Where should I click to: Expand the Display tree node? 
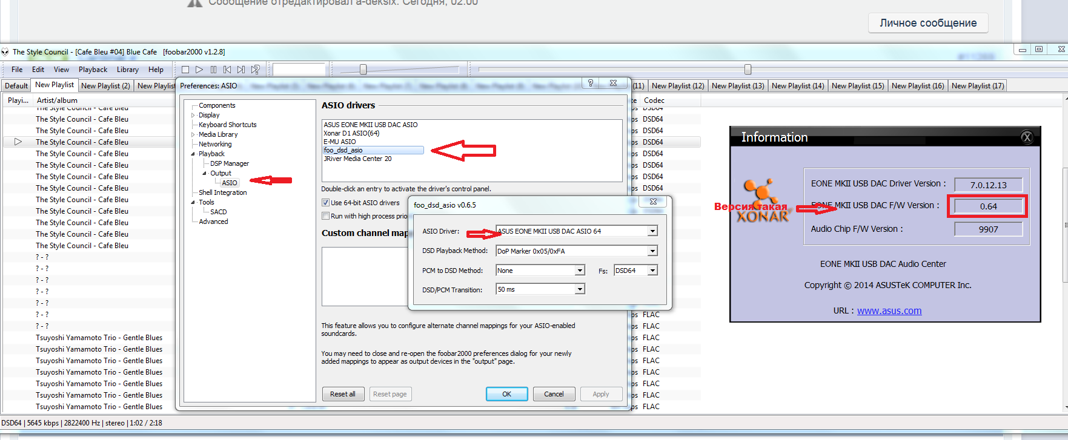click(x=193, y=115)
